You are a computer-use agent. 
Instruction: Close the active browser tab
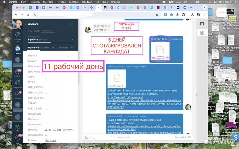99,7
